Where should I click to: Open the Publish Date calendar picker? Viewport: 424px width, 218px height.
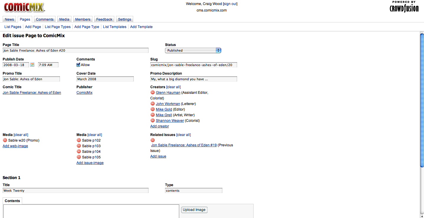32,65
